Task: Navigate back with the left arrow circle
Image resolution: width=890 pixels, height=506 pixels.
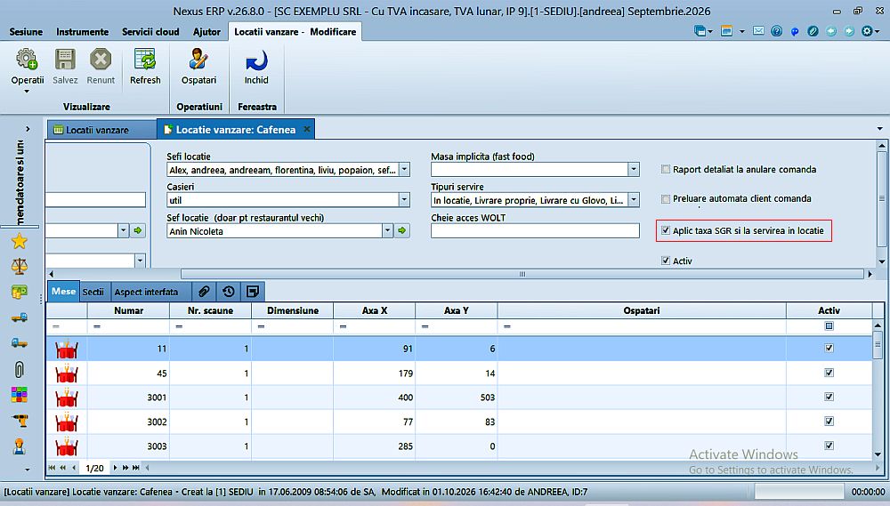Action: tap(831, 31)
